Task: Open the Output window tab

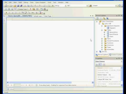Action: click(10, 89)
